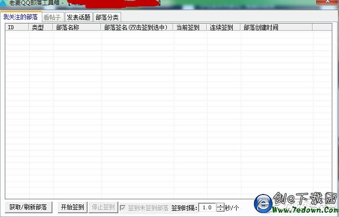
Task: Click the 部落创建时间 column header
Action: coord(277,27)
